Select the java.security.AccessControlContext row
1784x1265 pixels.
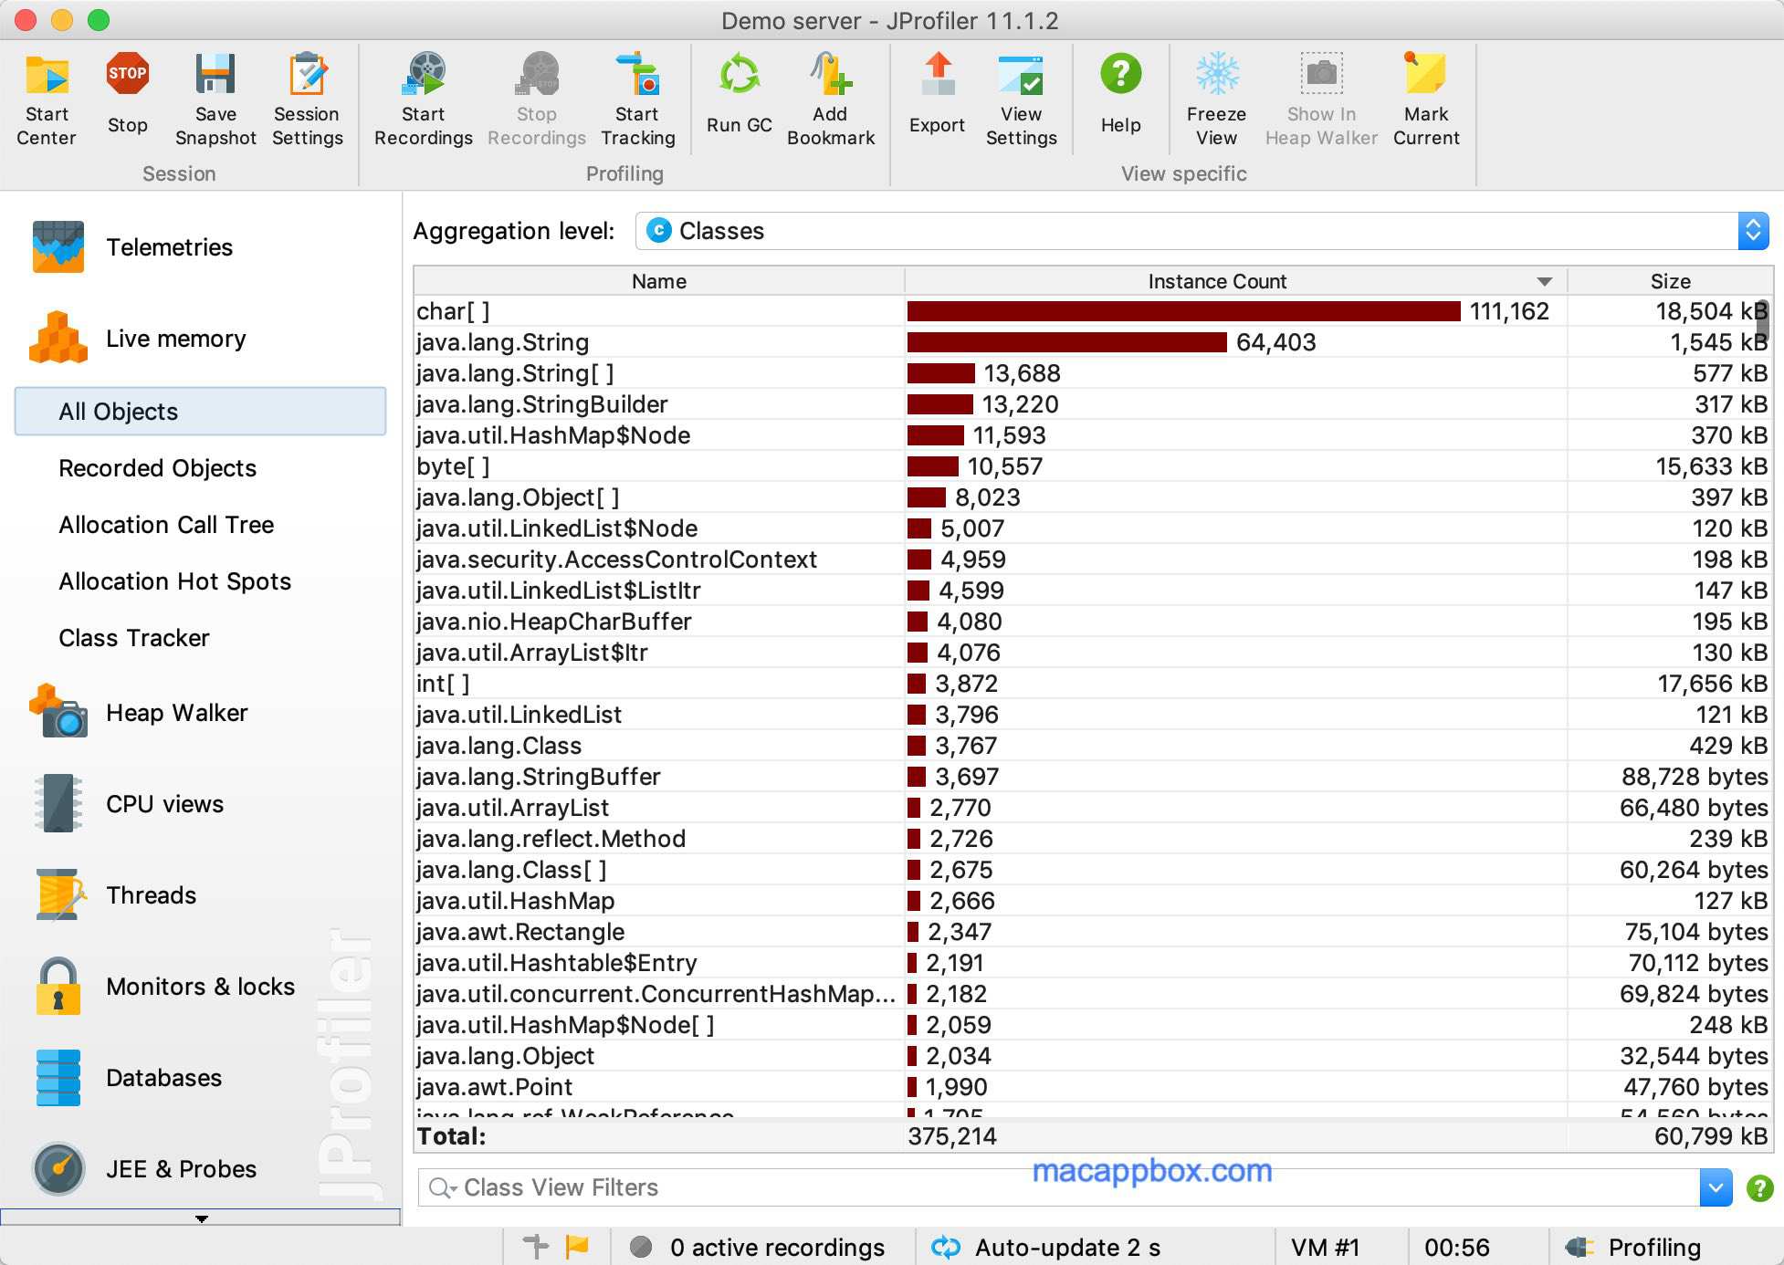point(1093,559)
